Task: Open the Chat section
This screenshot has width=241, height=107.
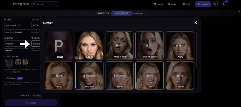Action: (186, 4)
